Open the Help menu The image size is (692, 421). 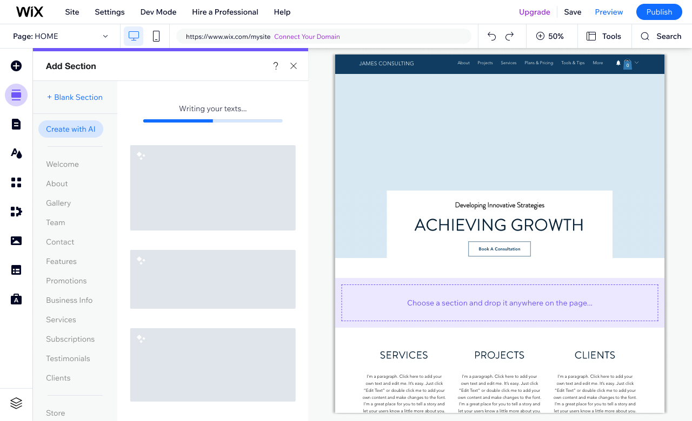coord(282,12)
